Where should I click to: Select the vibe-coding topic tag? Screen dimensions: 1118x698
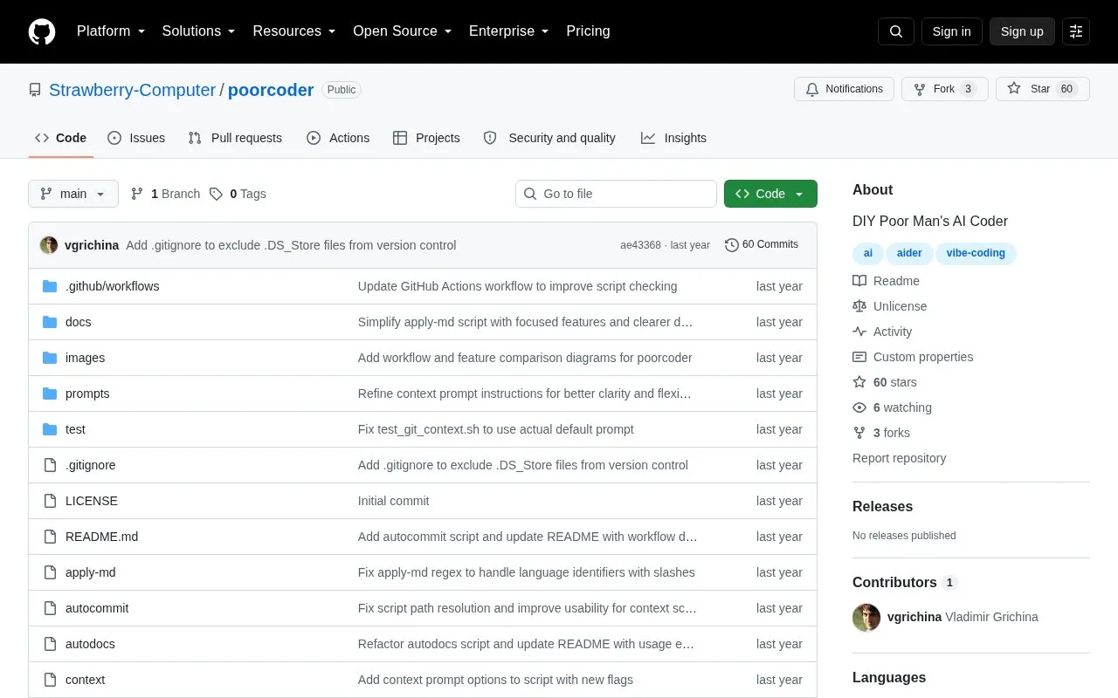(976, 253)
